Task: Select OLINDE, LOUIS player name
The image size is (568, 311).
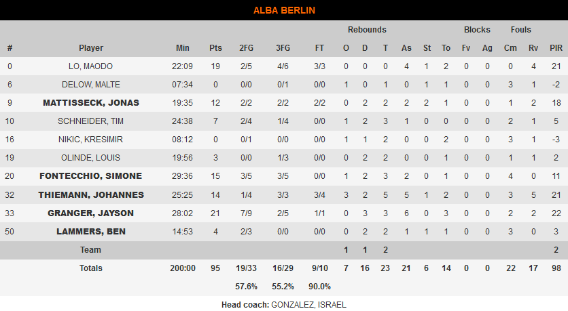Action: point(90,158)
